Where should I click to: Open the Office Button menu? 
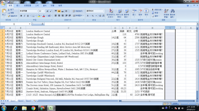3,3
